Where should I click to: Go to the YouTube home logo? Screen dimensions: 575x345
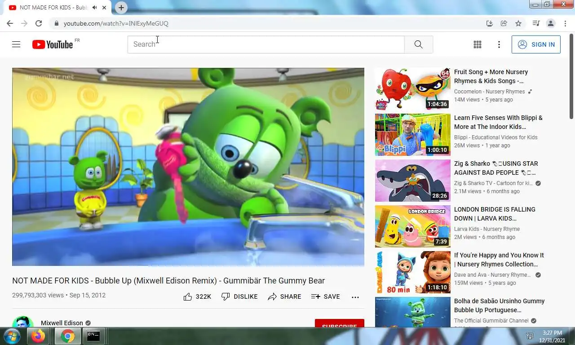[53, 44]
